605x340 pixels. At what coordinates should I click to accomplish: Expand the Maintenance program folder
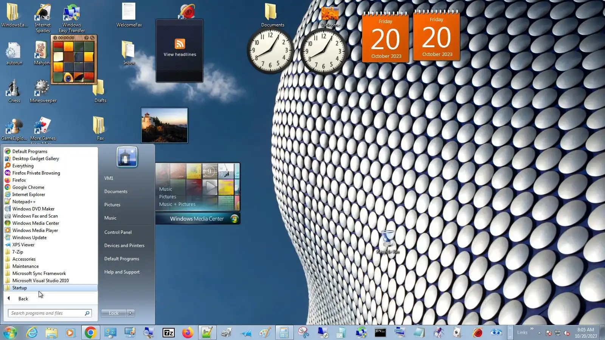click(x=51, y=266)
